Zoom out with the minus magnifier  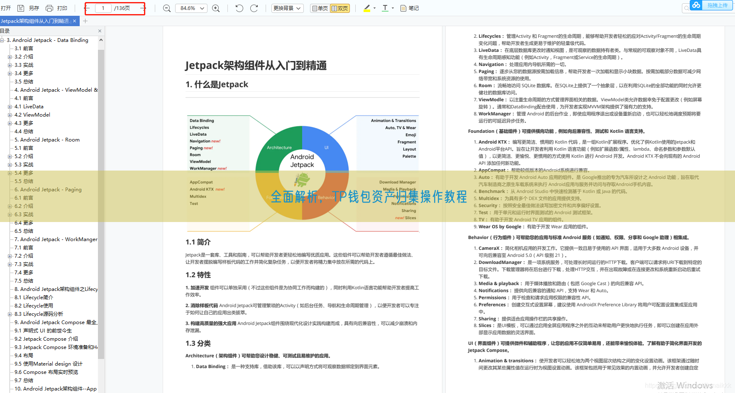point(167,8)
